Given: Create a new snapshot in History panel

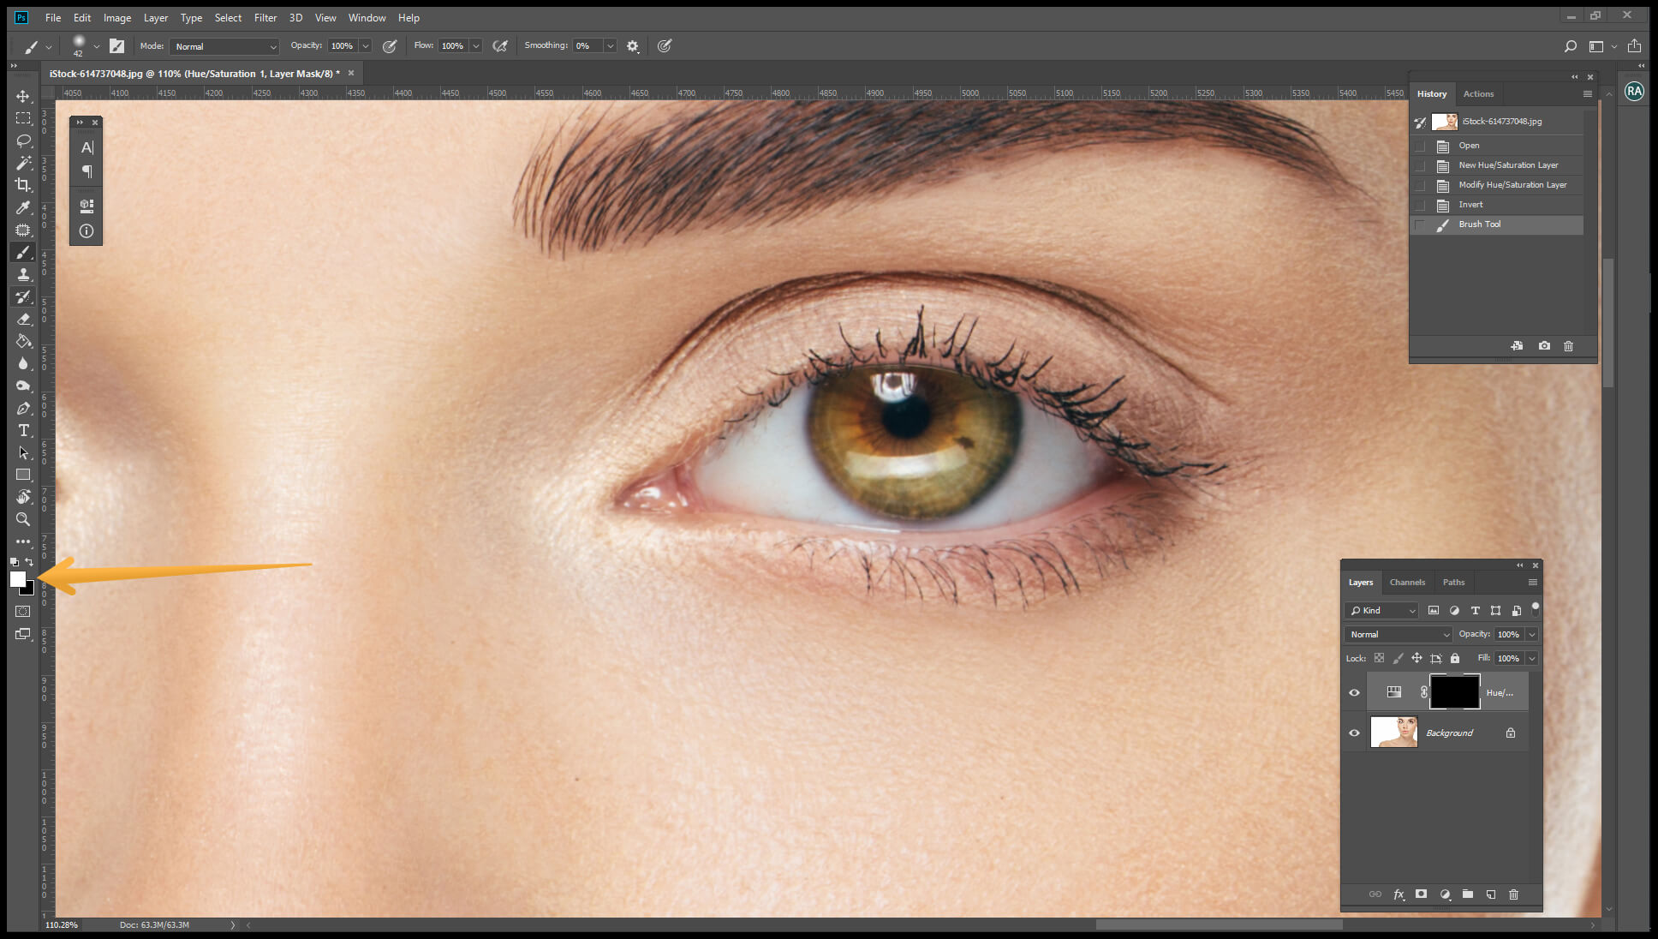Looking at the screenshot, I should click(1544, 346).
